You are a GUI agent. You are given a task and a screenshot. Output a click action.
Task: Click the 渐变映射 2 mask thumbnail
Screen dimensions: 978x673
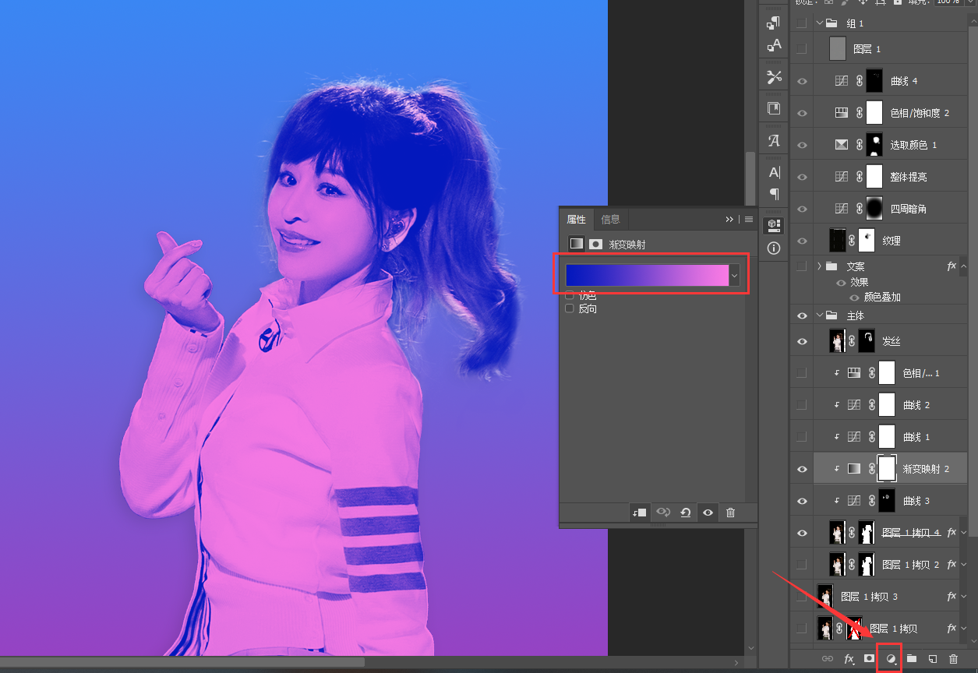[887, 469]
